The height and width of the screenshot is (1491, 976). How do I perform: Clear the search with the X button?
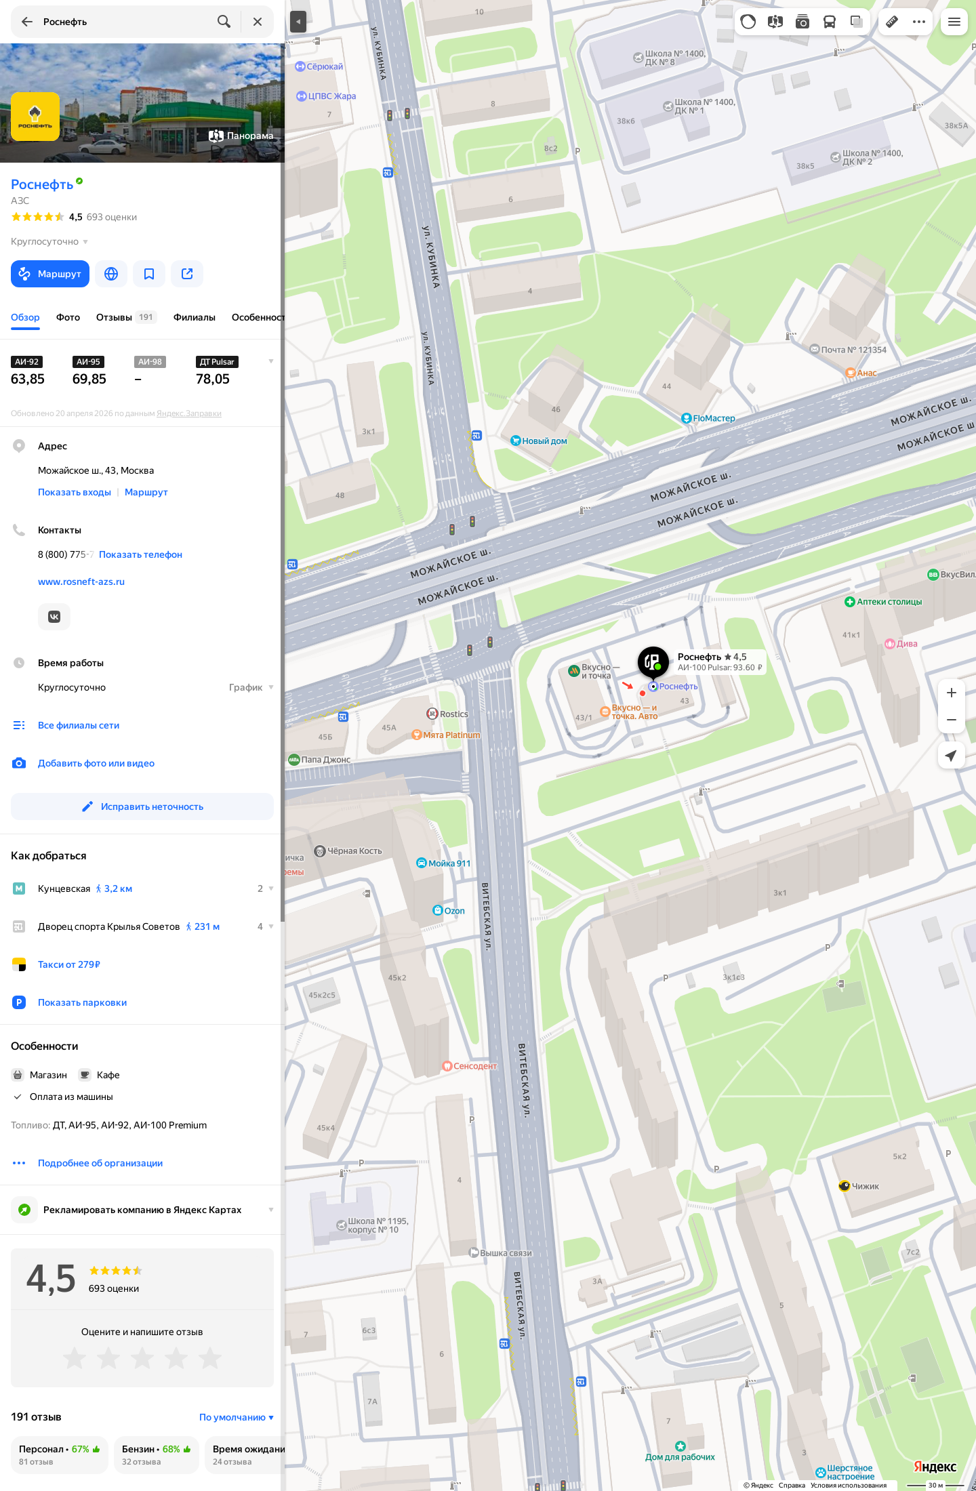(x=258, y=22)
